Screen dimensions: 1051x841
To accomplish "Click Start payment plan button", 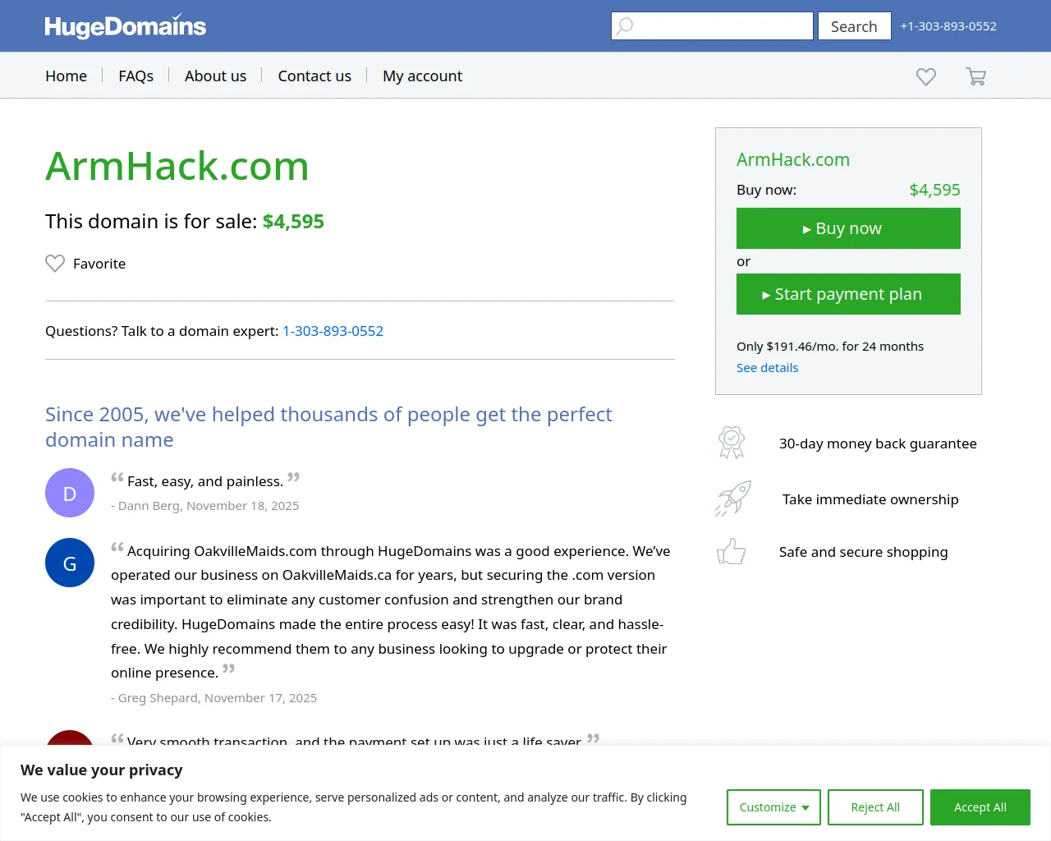I will click(x=848, y=294).
